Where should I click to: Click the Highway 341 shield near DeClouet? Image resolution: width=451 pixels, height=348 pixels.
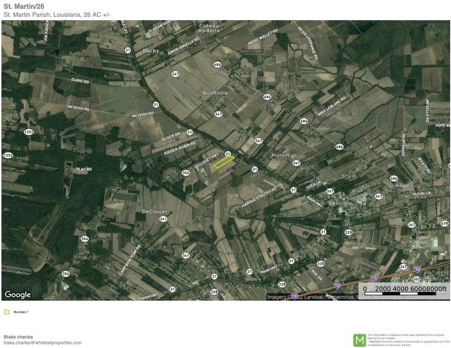point(163,219)
